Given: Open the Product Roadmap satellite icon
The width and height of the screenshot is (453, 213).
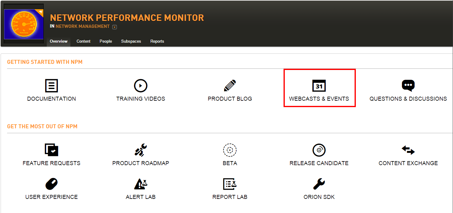Looking at the screenshot, I should tap(141, 150).
